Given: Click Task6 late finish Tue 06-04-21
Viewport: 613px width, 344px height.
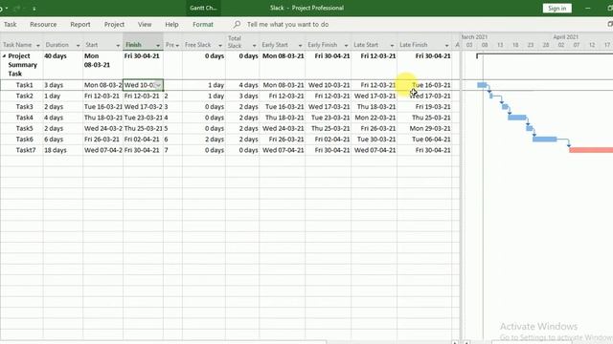Looking at the screenshot, I should 424,140.
